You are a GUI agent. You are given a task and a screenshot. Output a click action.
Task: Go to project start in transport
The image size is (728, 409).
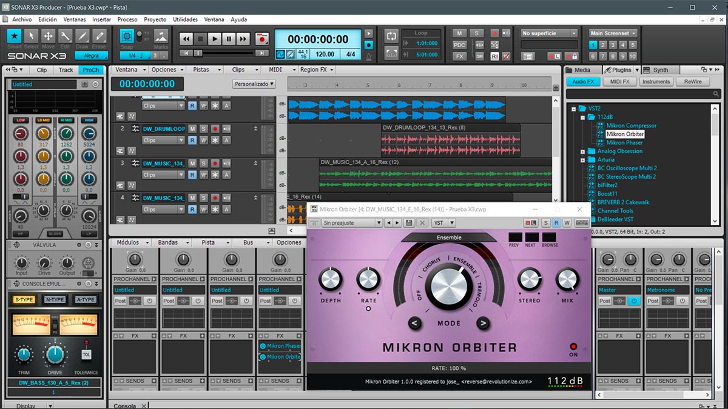(186, 53)
